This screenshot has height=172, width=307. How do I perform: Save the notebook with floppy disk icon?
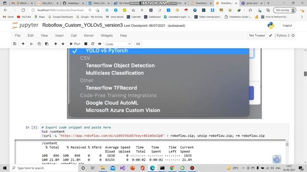point(15,44)
